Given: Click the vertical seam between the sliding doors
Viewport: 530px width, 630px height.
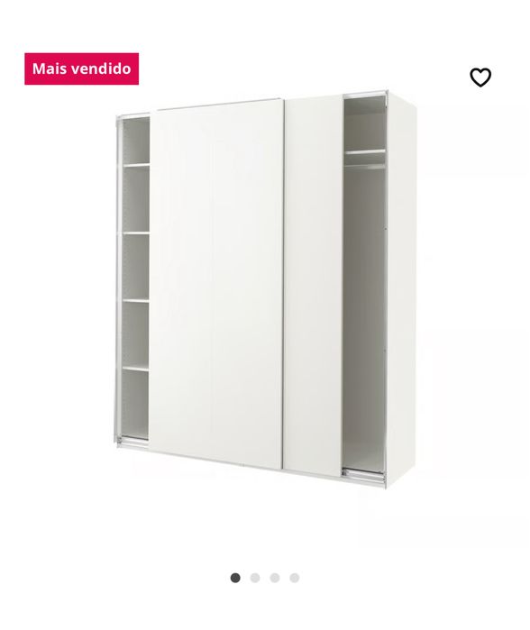Looking at the screenshot, I should click(284, 284).
